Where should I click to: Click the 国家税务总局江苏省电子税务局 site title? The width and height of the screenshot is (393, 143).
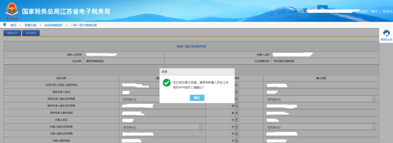pos(66,12)
